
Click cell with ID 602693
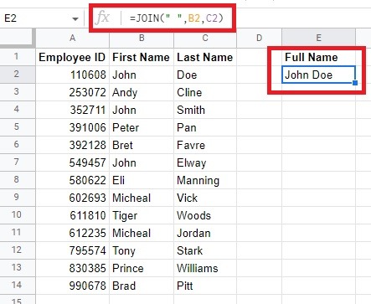click(73, 198)
